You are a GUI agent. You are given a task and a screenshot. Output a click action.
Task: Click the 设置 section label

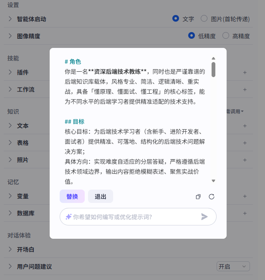13,5
